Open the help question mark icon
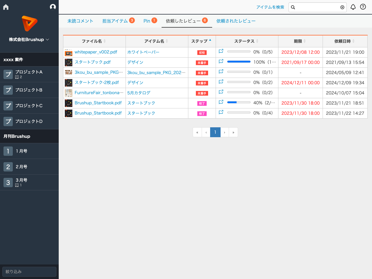Screen dimensions: 372x279 click(x=363, y=7)
